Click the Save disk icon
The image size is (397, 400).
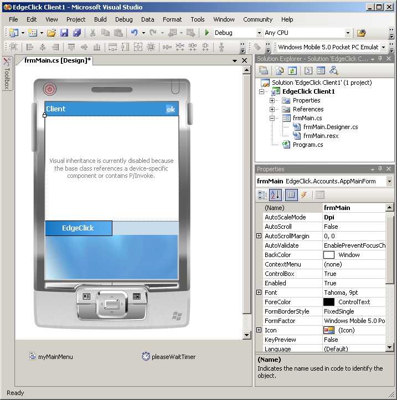click(x=64, y=33)
